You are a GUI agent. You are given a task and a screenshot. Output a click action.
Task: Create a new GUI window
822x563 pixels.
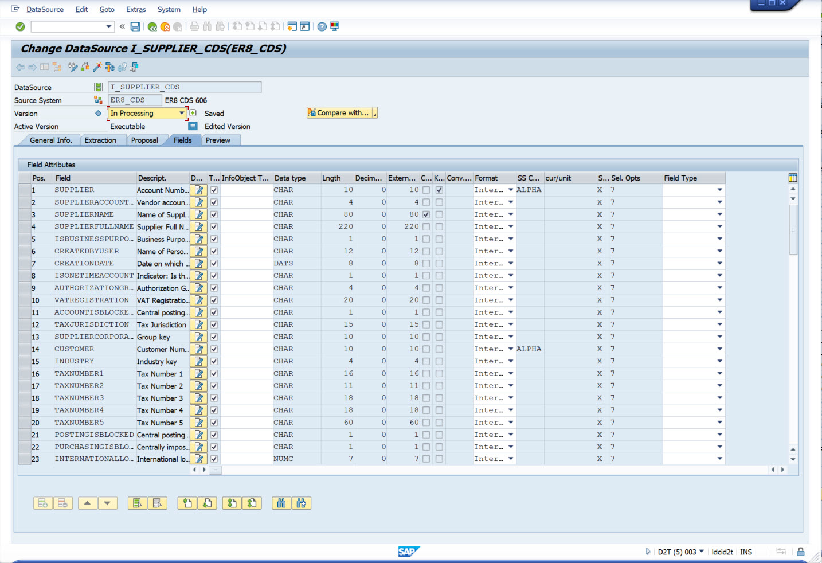[x=292, y=26]
